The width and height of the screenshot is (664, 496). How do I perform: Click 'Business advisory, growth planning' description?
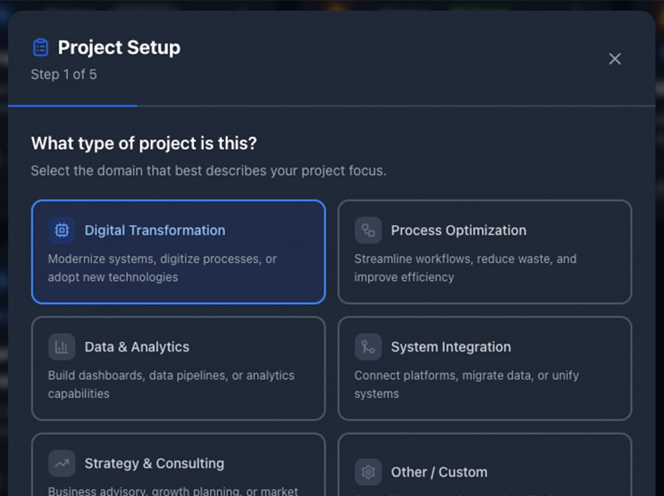tap(173, 490)
